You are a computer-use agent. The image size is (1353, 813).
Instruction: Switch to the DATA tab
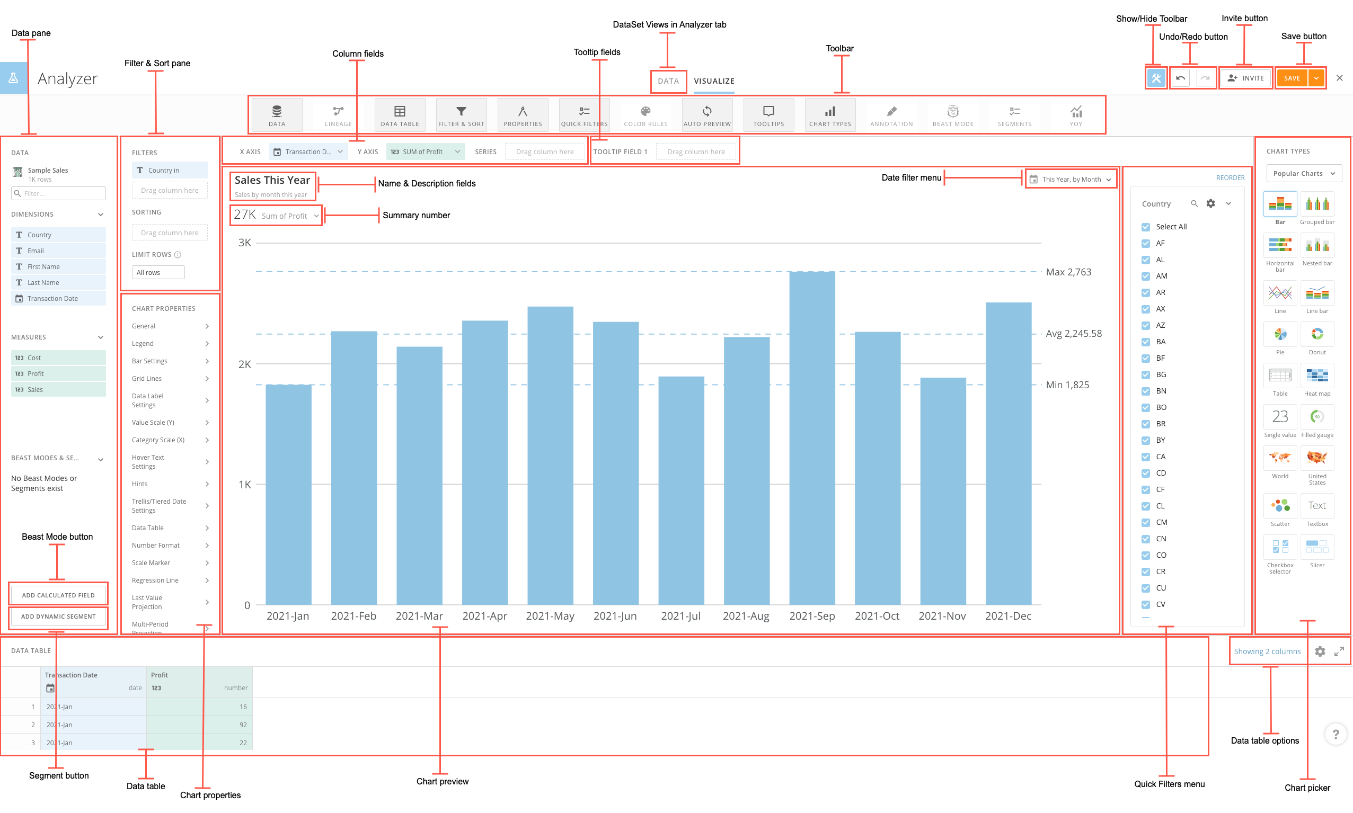[668, 81]
